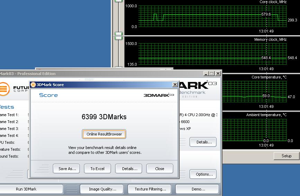Click the 299.3 core clock reading
The width and height of the screenshot is (300, 196).
(x=292, y=20)
